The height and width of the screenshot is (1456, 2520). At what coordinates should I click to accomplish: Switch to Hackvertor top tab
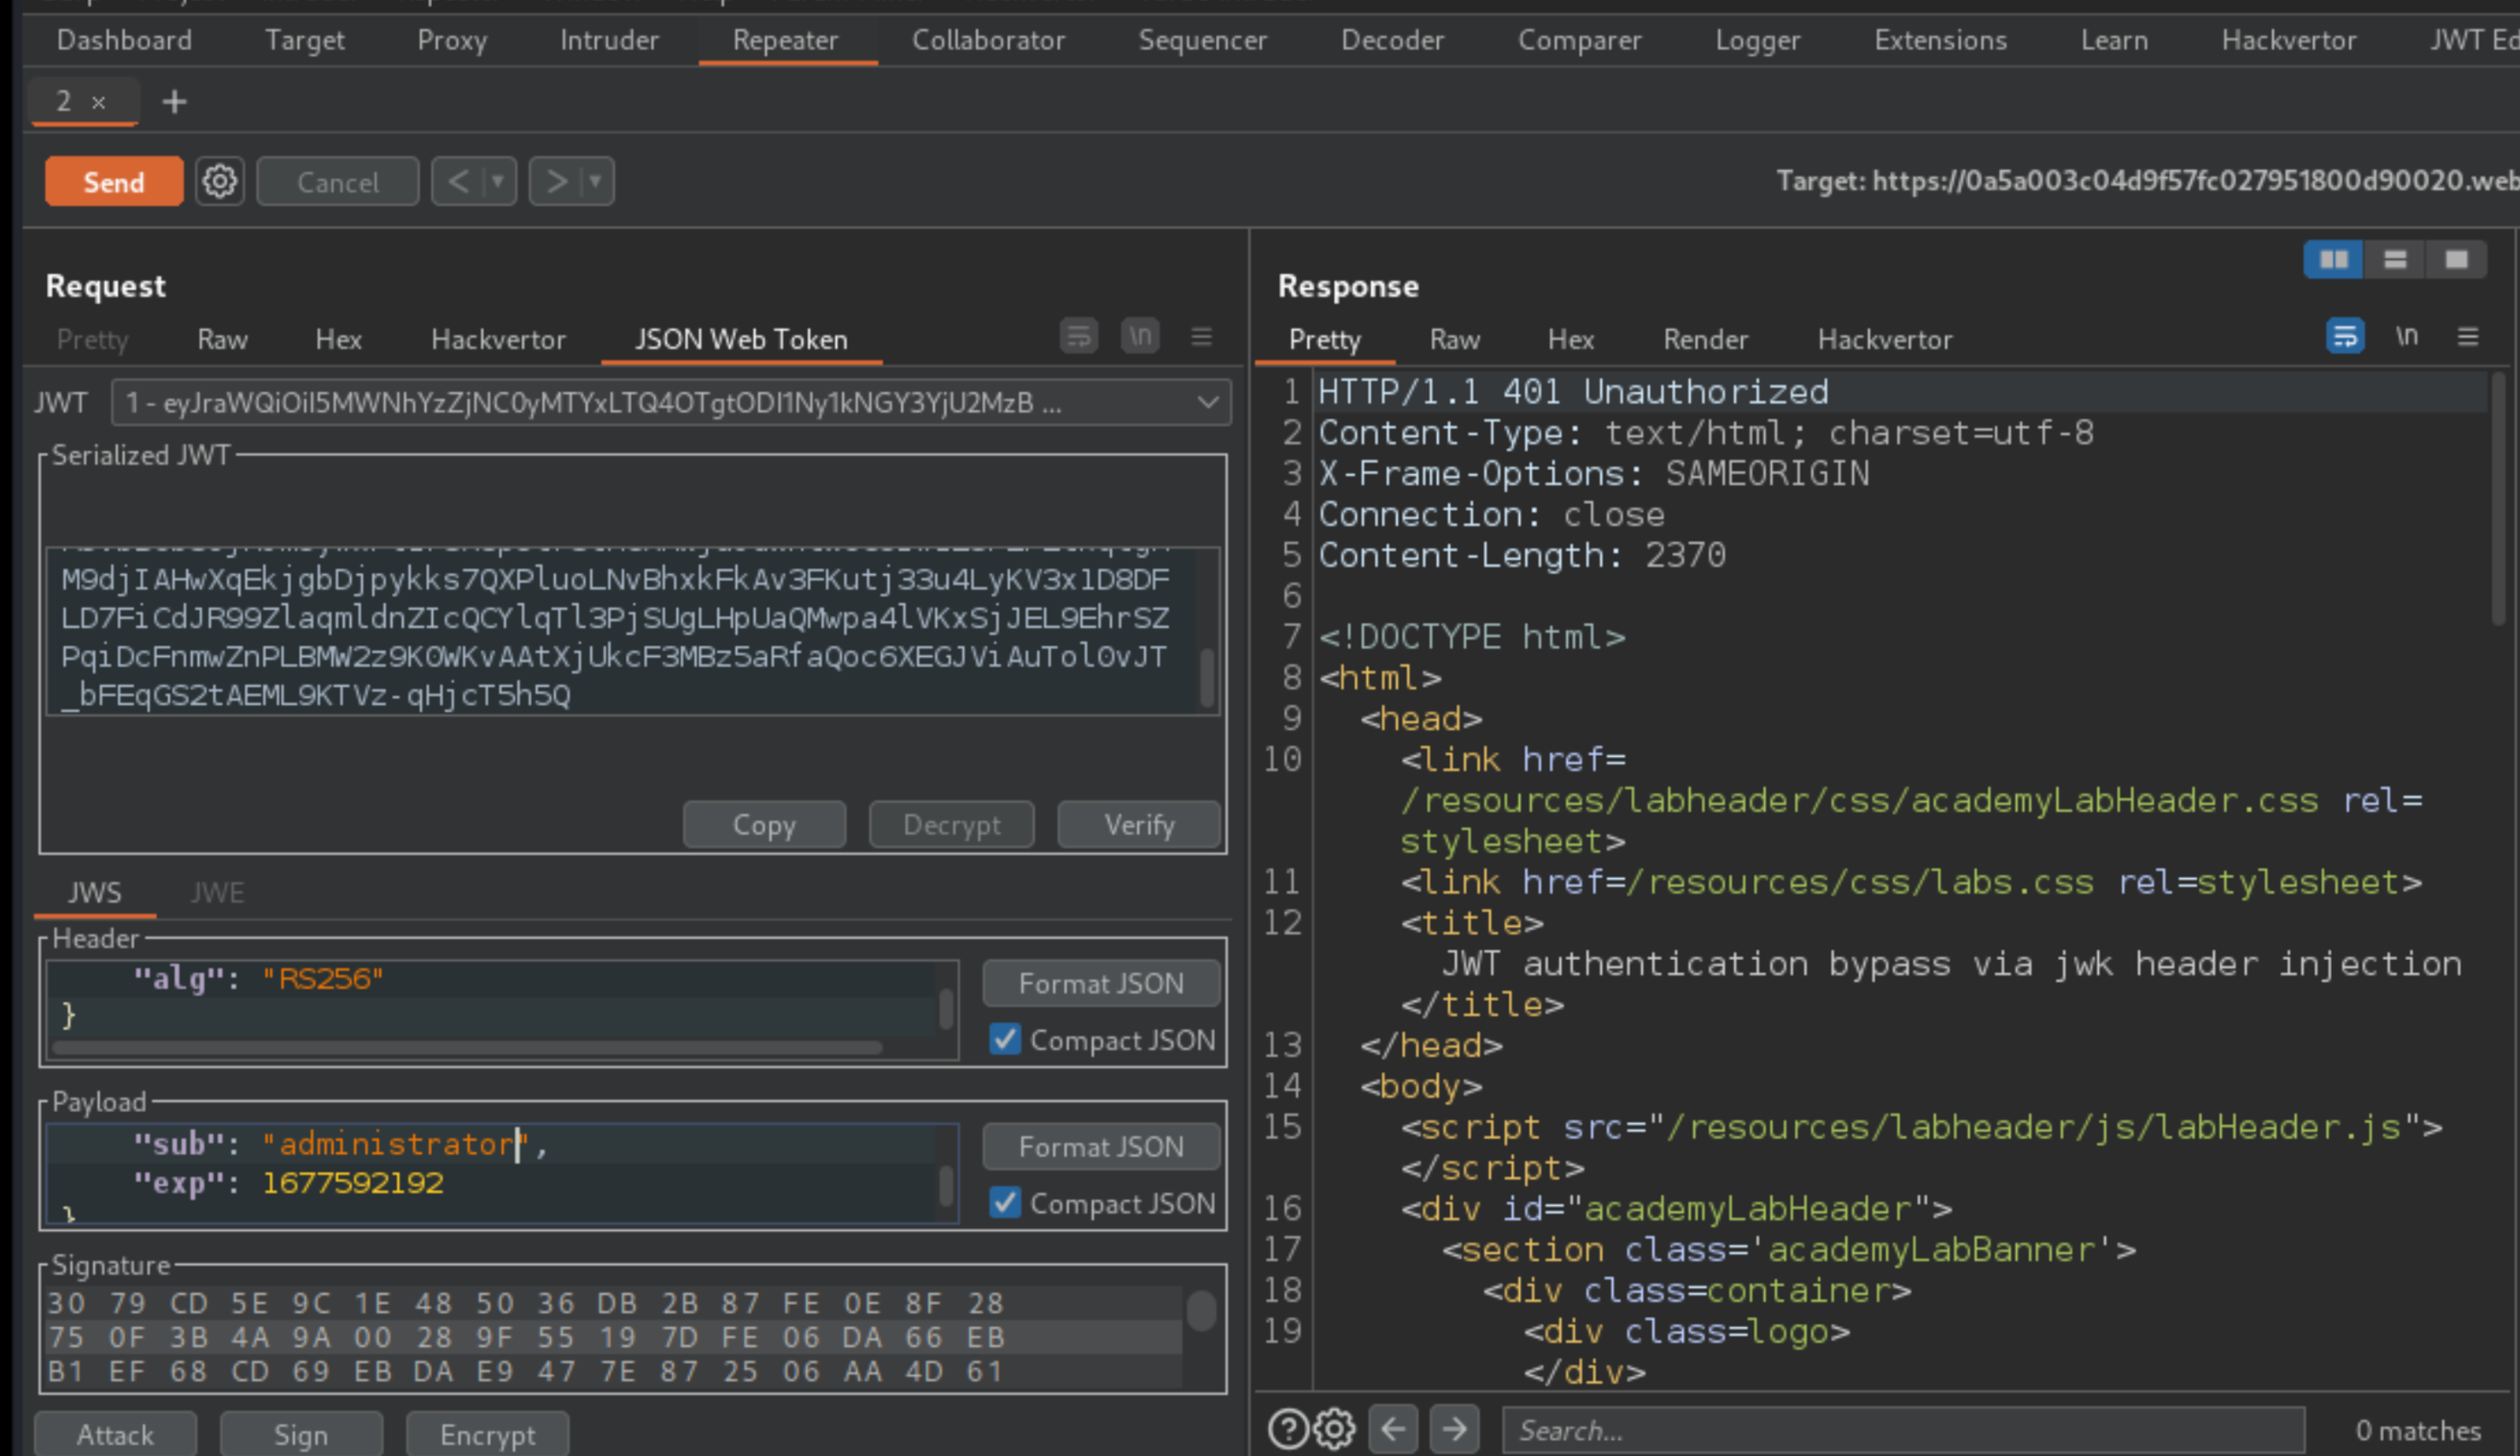click(2288, 40)
